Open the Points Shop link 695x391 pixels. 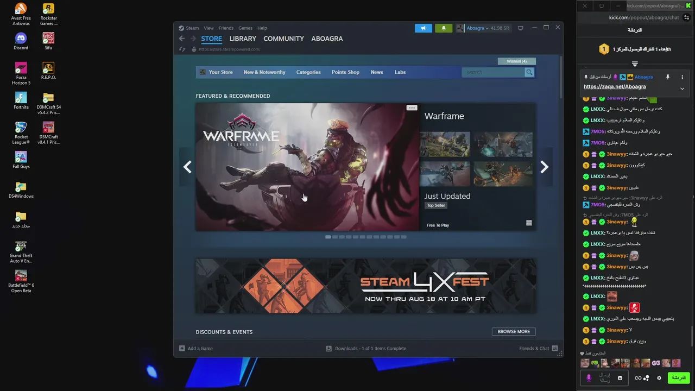(x=345, y=72)
